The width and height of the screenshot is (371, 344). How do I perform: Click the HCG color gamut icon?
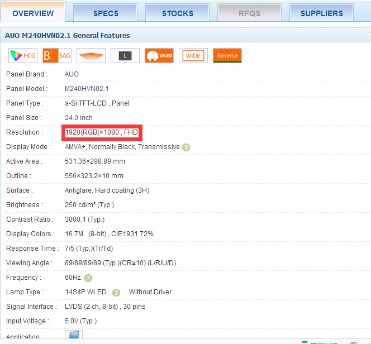(x=23, y=55)
